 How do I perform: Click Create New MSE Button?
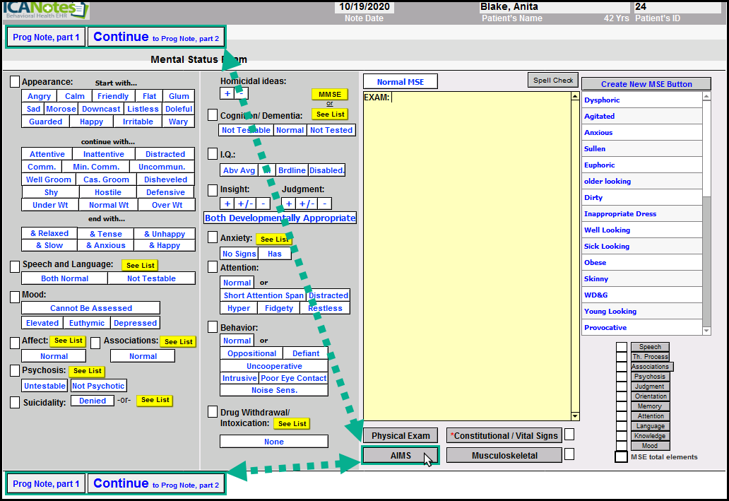[646, 84]
